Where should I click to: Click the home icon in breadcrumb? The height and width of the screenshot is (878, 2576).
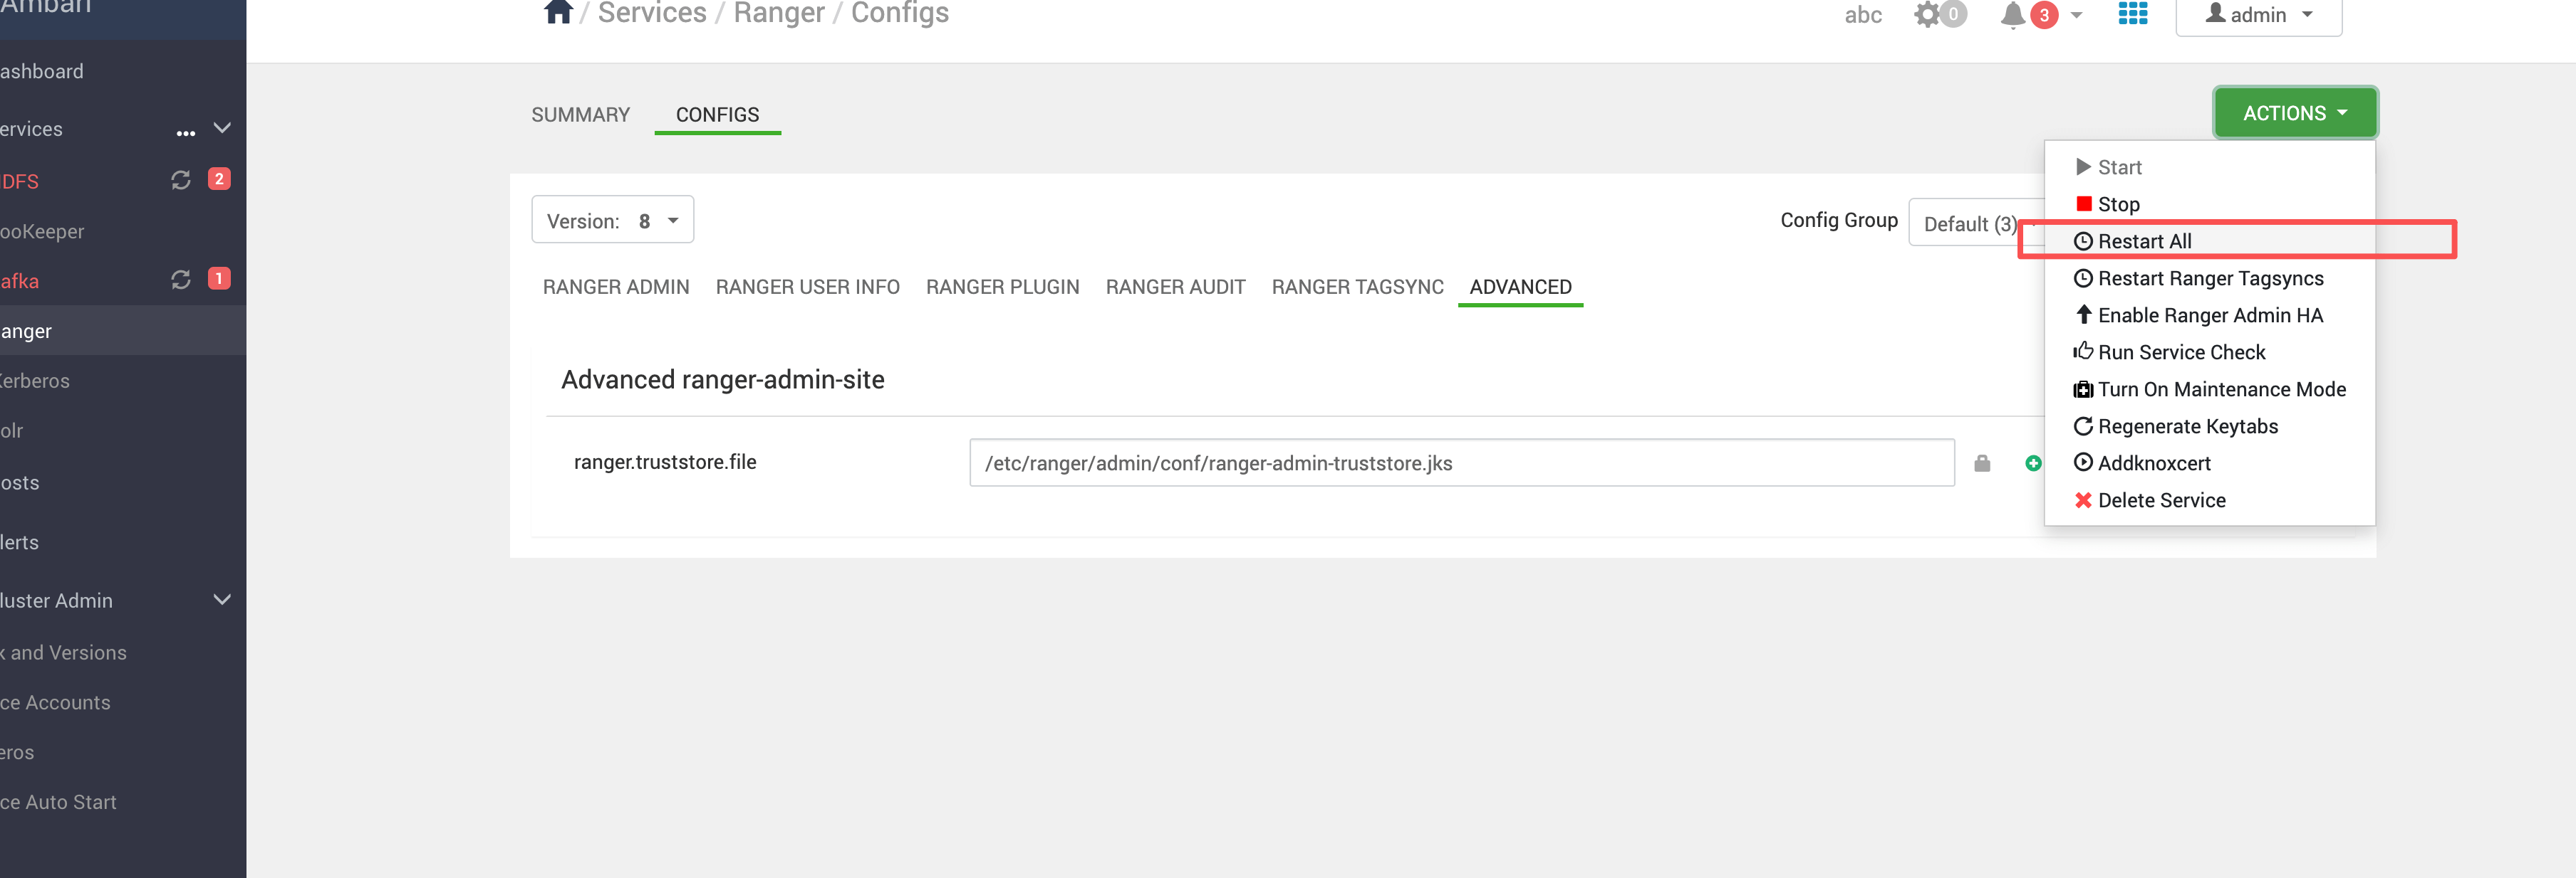(558, 12)
